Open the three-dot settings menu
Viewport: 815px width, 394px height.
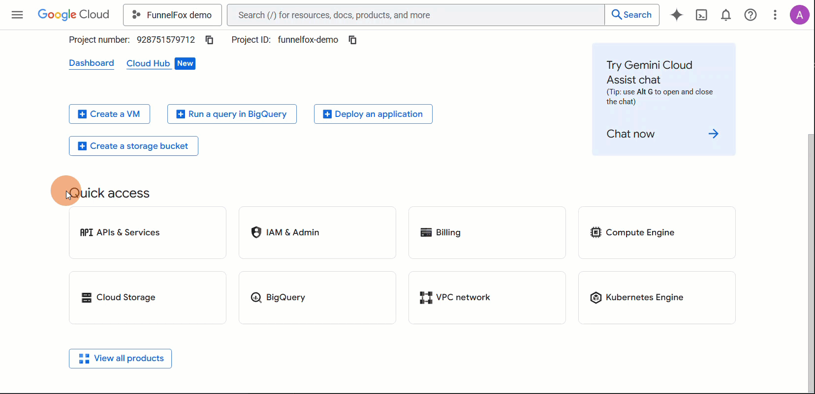[775, 15]
